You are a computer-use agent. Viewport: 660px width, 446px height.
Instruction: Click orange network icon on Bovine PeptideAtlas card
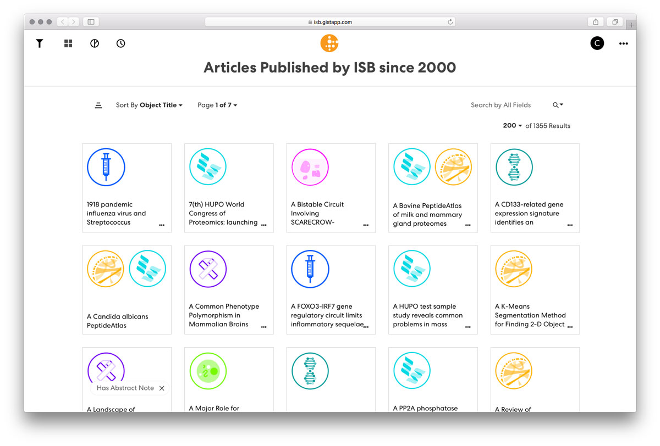[453, 168]
